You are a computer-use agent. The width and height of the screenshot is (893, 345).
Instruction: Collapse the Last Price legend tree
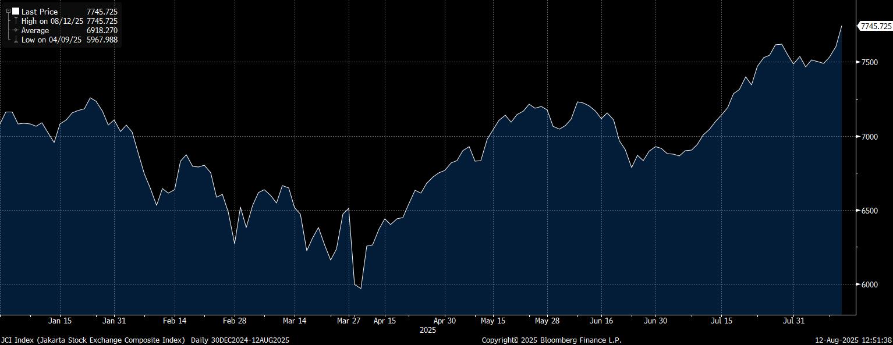8,12
